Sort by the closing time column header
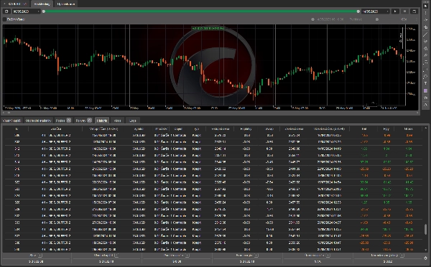Screen dimensions: 431x267 329,128
